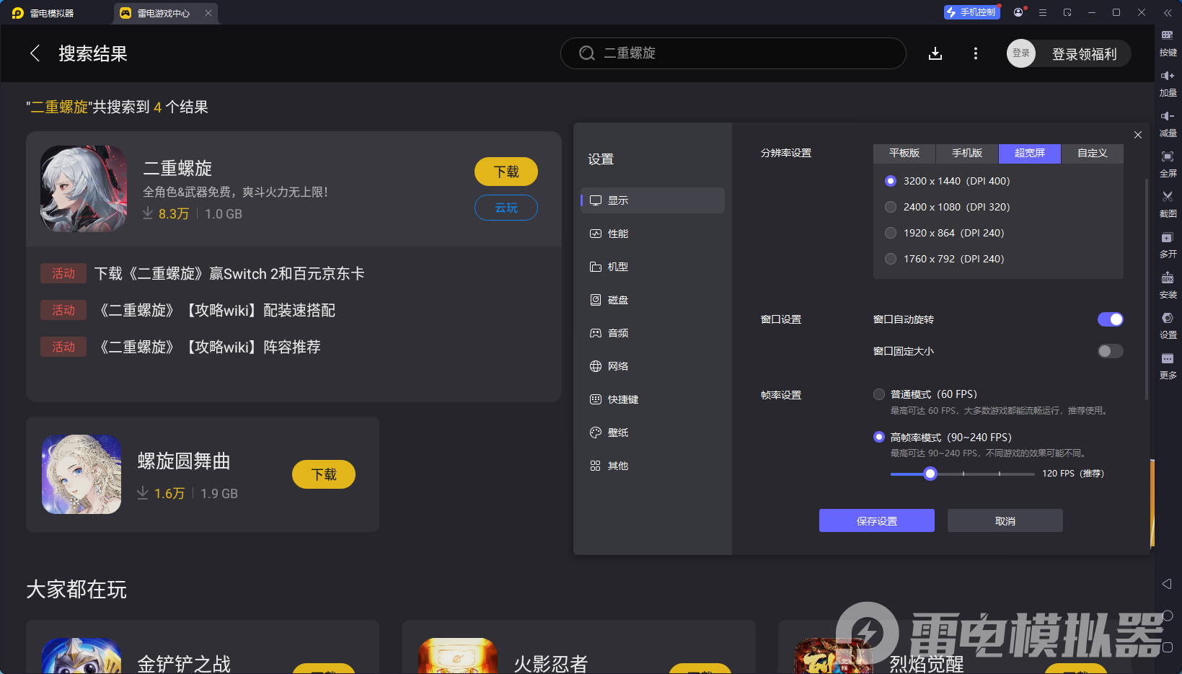The height and width of the screenshot is (674, 1182).
Task: Open the 【攻略wiki】阵容推荐 link
Action: pos(211,347)
